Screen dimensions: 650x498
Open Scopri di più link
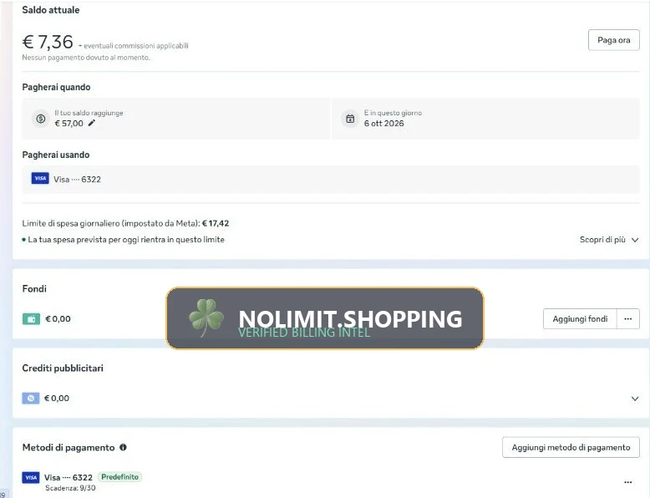pos(602,240)
